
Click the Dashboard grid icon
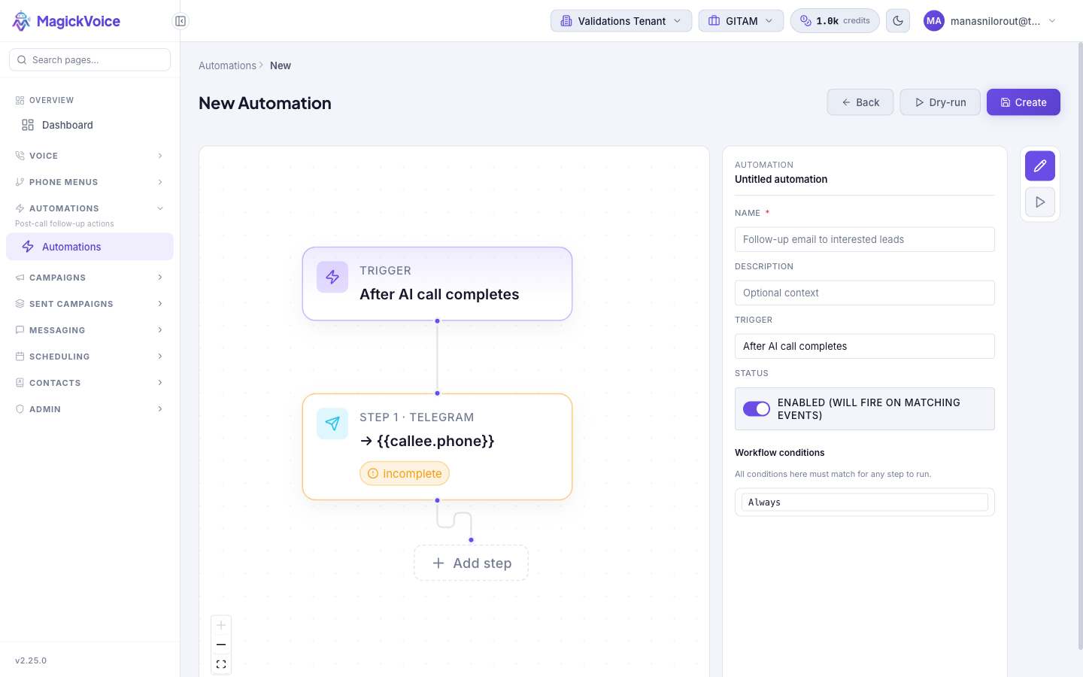click(28, 125)
